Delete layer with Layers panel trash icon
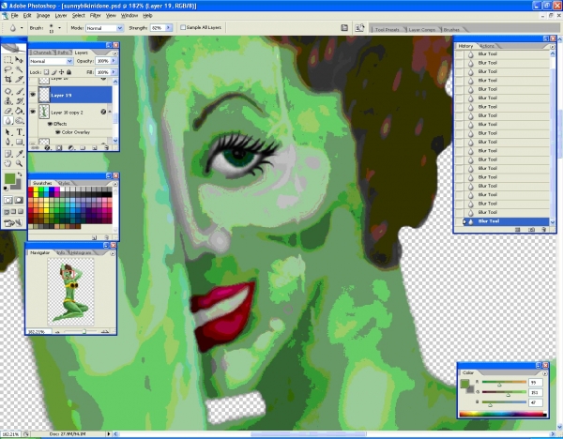This screenshot has height=439, width=563. pos(105,147)
